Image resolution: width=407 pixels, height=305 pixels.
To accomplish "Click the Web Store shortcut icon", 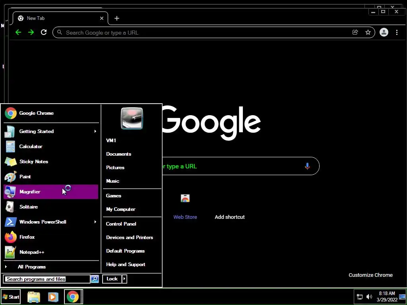I will 185,199.
